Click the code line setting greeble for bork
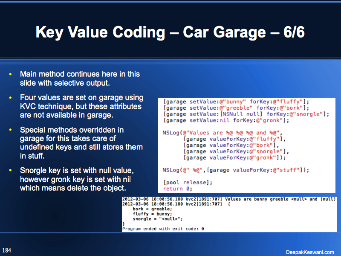 (x=235, y=108)
